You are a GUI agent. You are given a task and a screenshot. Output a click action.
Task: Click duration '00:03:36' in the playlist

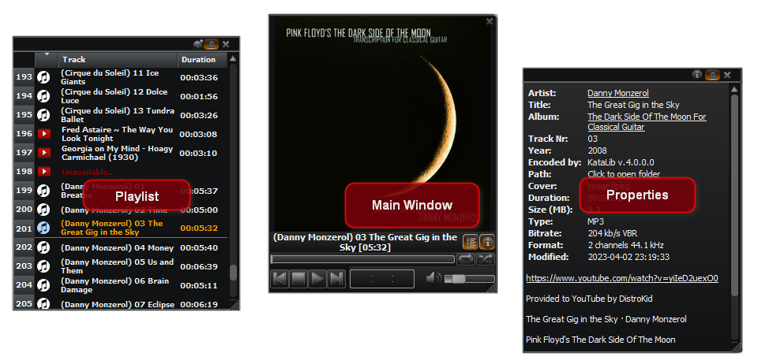point(199,78)
